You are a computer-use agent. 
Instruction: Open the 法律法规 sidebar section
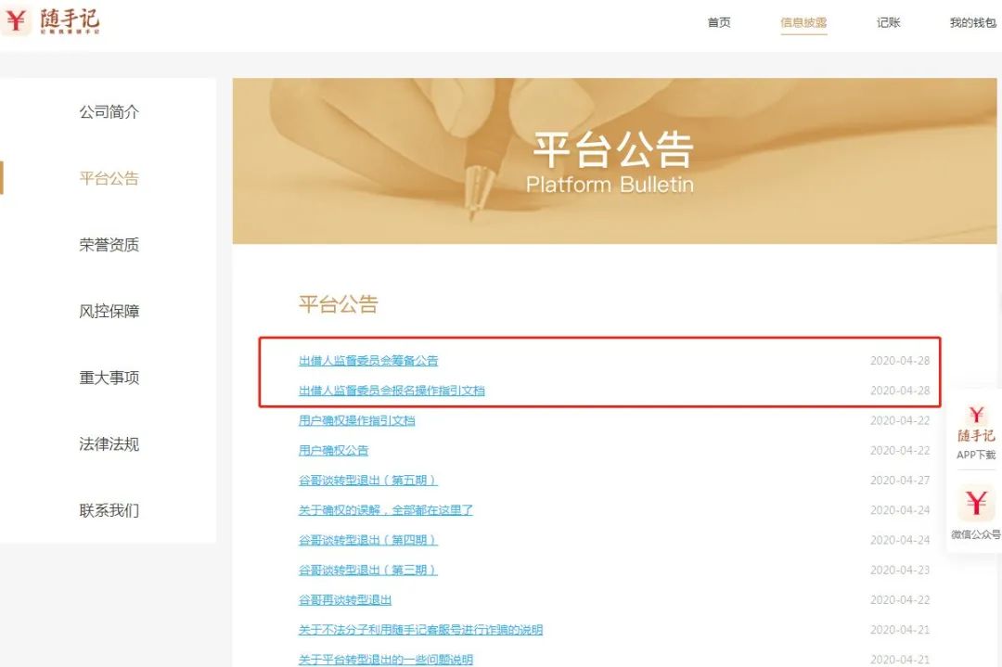click(109, 444)
